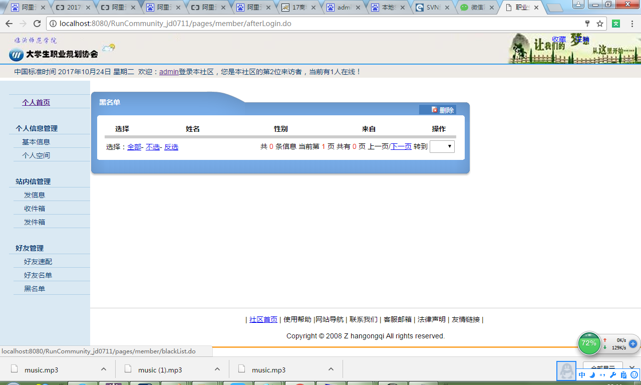This screenshot has height=385, width=641.
Task: Click the clipboard icon on input method bar
Action: [624, 374]
